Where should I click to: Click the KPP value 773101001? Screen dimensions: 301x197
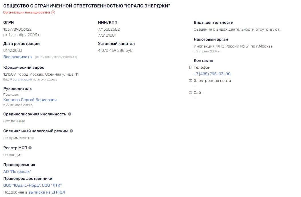107,36
